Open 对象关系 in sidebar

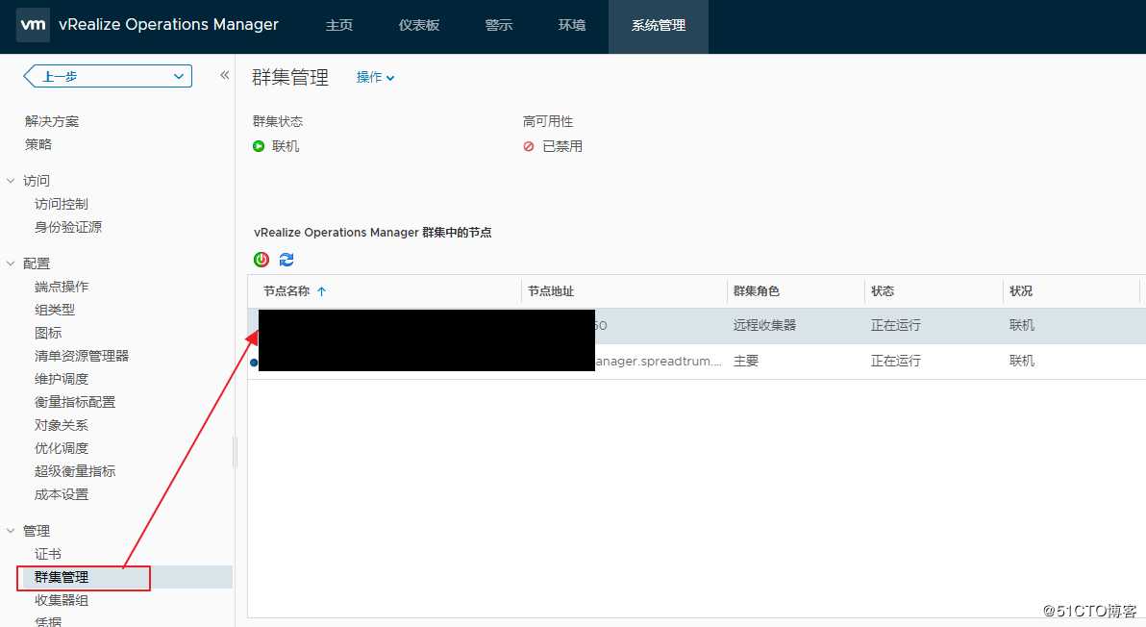click(x=62, y=425)
